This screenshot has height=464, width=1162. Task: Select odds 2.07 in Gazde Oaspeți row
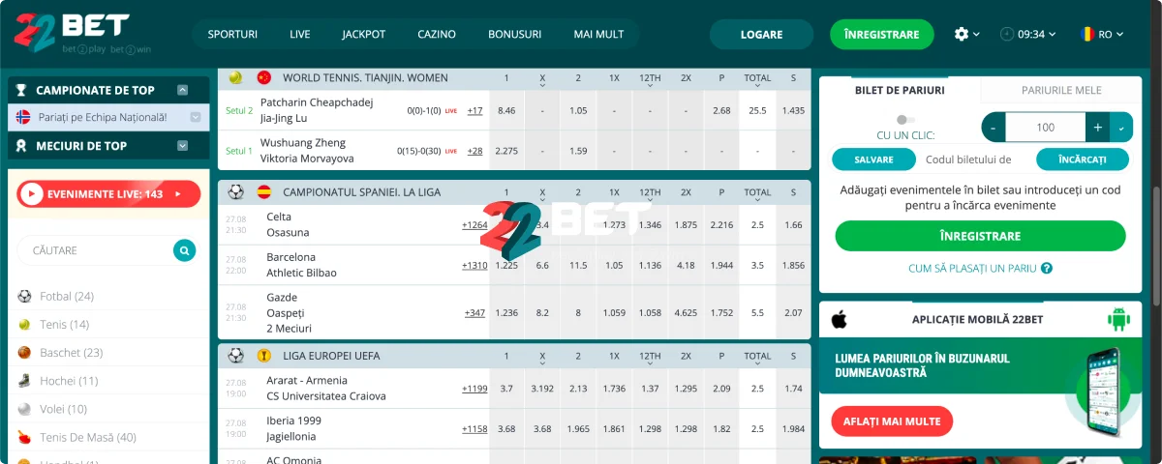point(793,313)
